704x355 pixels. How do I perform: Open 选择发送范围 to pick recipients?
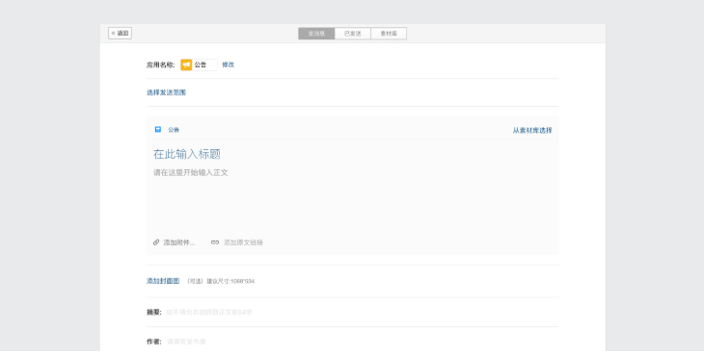[x=166, y=92]
